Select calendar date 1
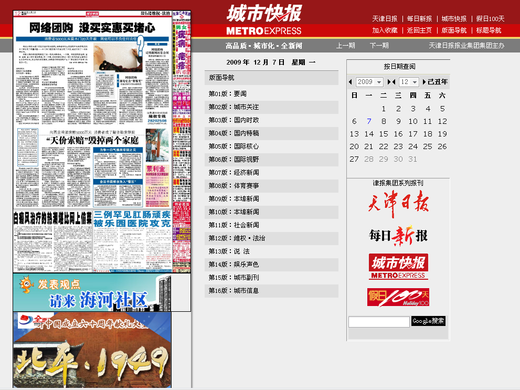This screenshot has height=390, width=520. [x=384, y=109]
